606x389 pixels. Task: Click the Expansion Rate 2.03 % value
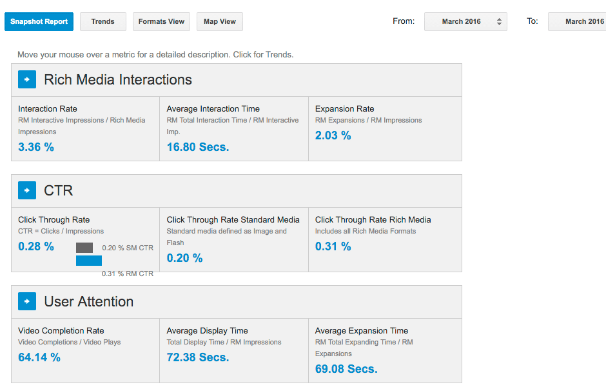pyautogui.click(x=333, y=135)
